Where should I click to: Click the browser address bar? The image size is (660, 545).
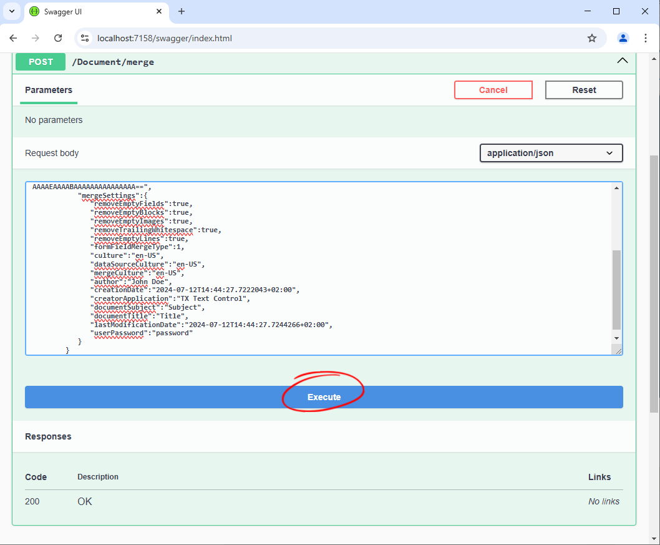tap(250, 38)
